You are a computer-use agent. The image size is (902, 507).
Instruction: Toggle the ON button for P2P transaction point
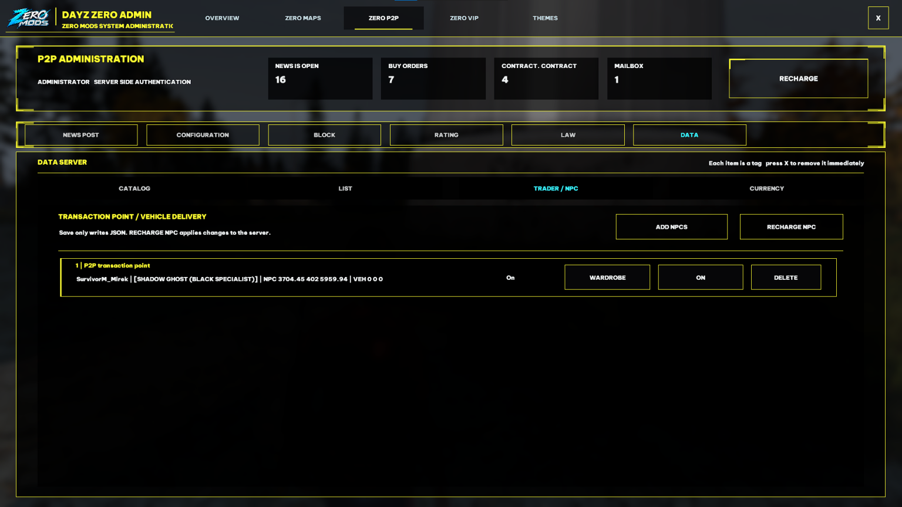pyautogui.click(x=701, y=278)
